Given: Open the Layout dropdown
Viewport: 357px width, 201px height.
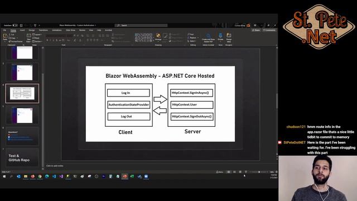Looking at the screenshot, I should click(37, 35).
